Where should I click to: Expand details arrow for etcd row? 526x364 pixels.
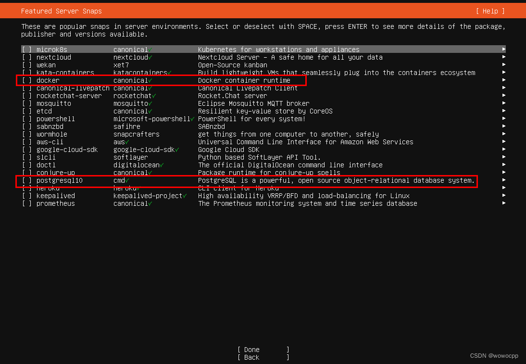503,111
